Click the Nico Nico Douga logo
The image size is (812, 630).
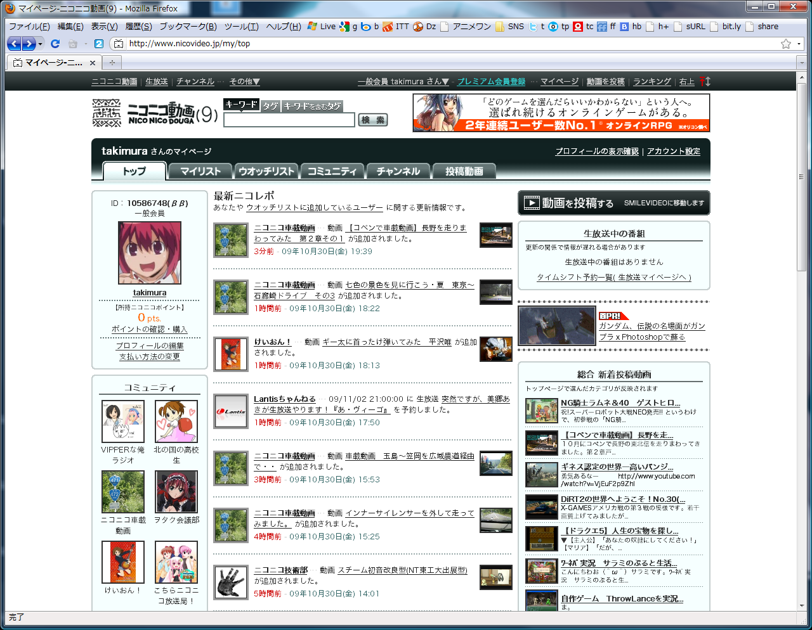[x=155, y=113]
